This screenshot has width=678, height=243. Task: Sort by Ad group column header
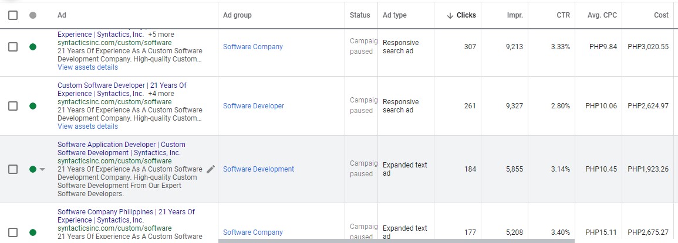[x=237, y=15]
